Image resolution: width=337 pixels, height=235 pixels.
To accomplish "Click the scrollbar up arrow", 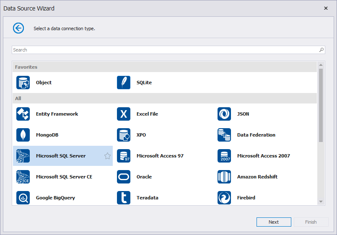I will tap(321, 65).
